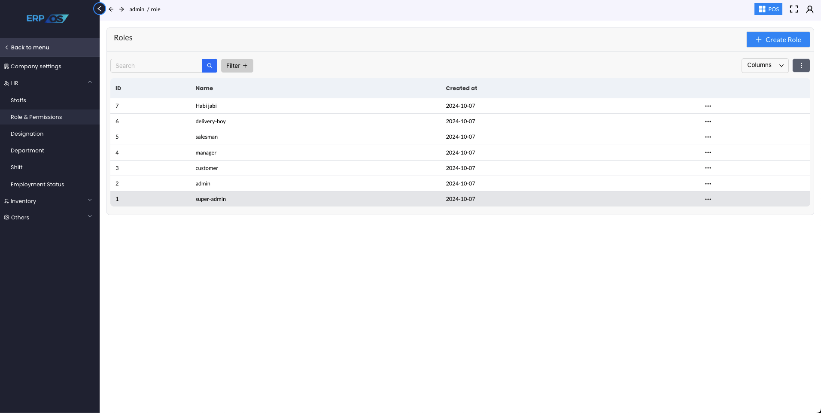821x413 pixels.
Task: Click the blue search magnifier button
Action: [x=210, y=66]
